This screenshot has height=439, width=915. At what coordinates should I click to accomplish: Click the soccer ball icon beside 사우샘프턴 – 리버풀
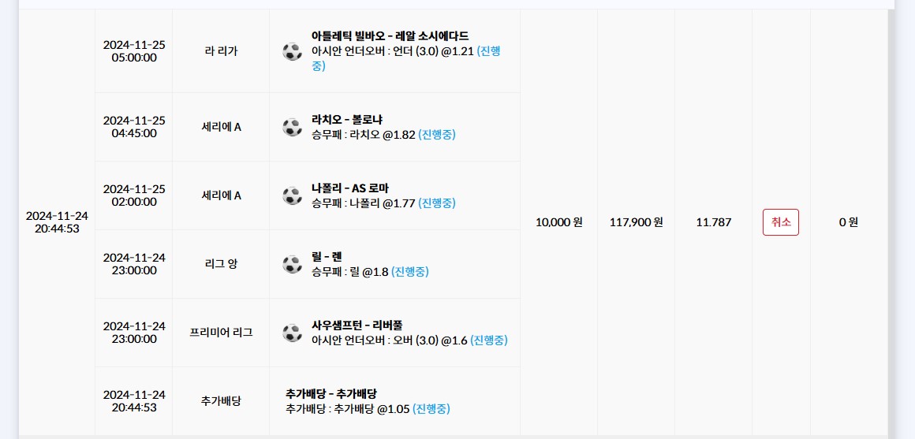[x=292, y=333]
